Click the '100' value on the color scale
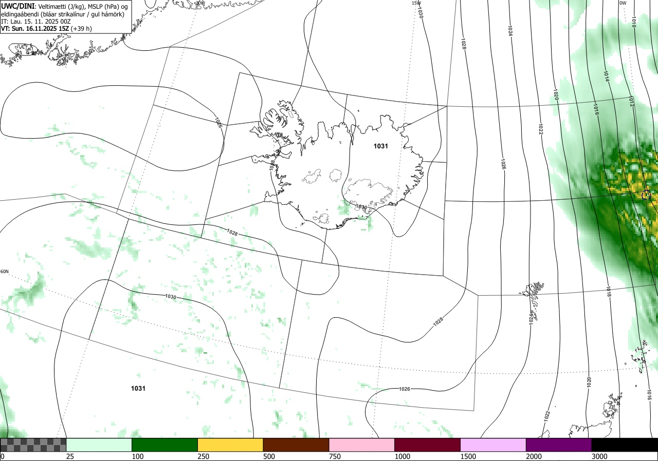 coord(137,456)
